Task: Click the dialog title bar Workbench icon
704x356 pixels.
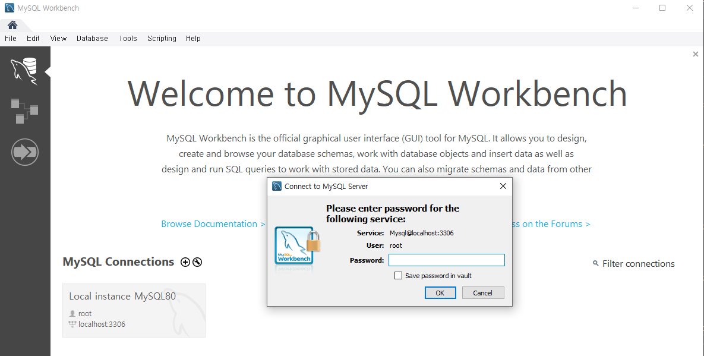Action: (277, 186)
